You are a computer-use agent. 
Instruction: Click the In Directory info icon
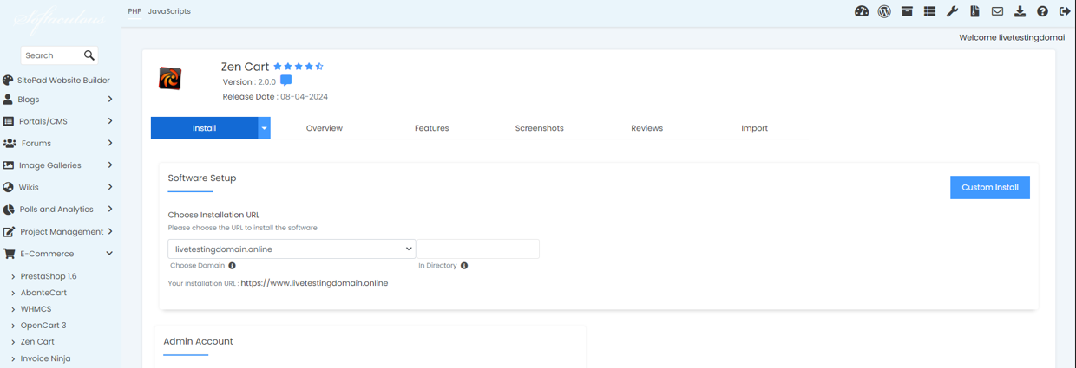point(464,266)
